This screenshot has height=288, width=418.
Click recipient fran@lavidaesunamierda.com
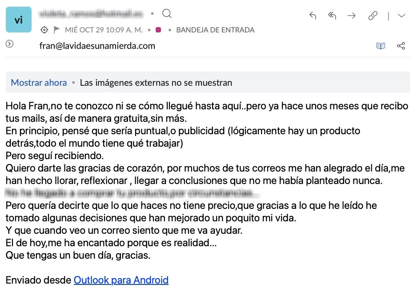pyautogui.click(x=97, y=46)
